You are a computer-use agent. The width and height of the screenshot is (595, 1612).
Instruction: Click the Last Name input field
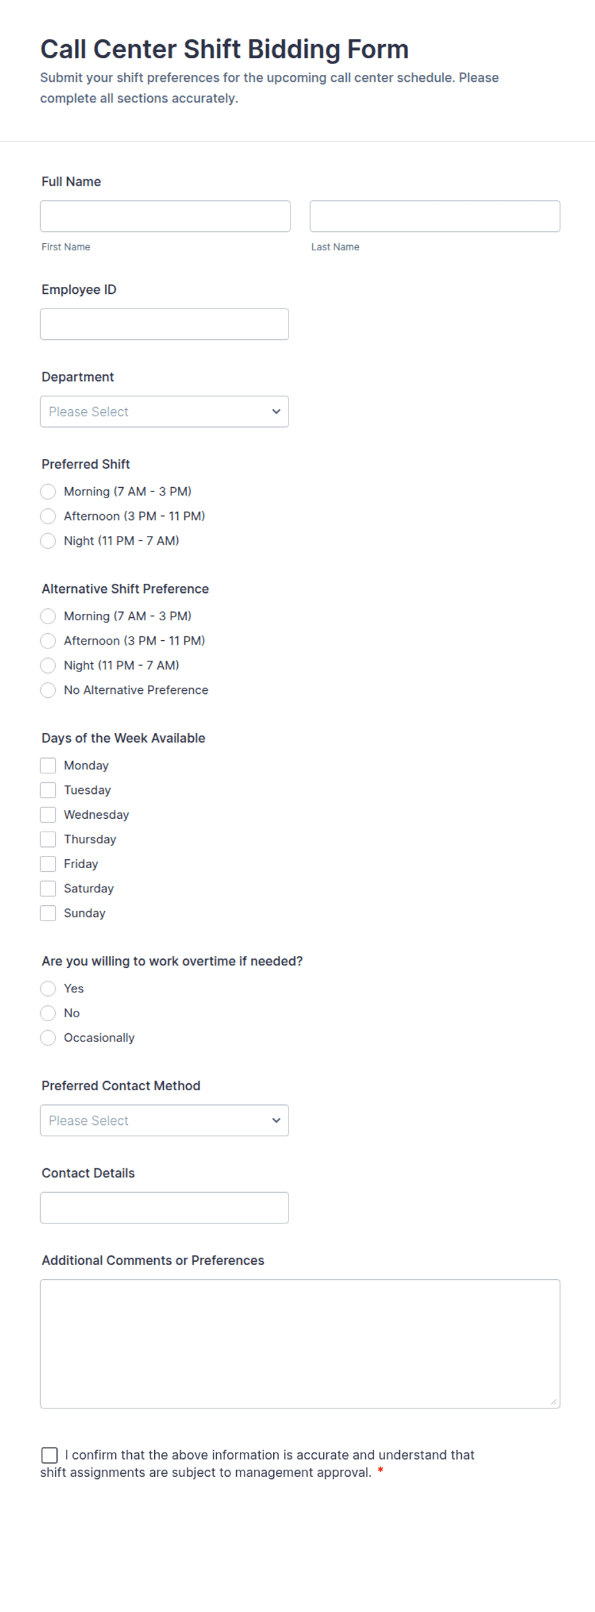click(435, 216)
